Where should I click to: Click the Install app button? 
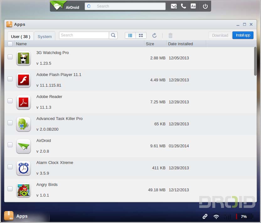[x=243, y=35]
